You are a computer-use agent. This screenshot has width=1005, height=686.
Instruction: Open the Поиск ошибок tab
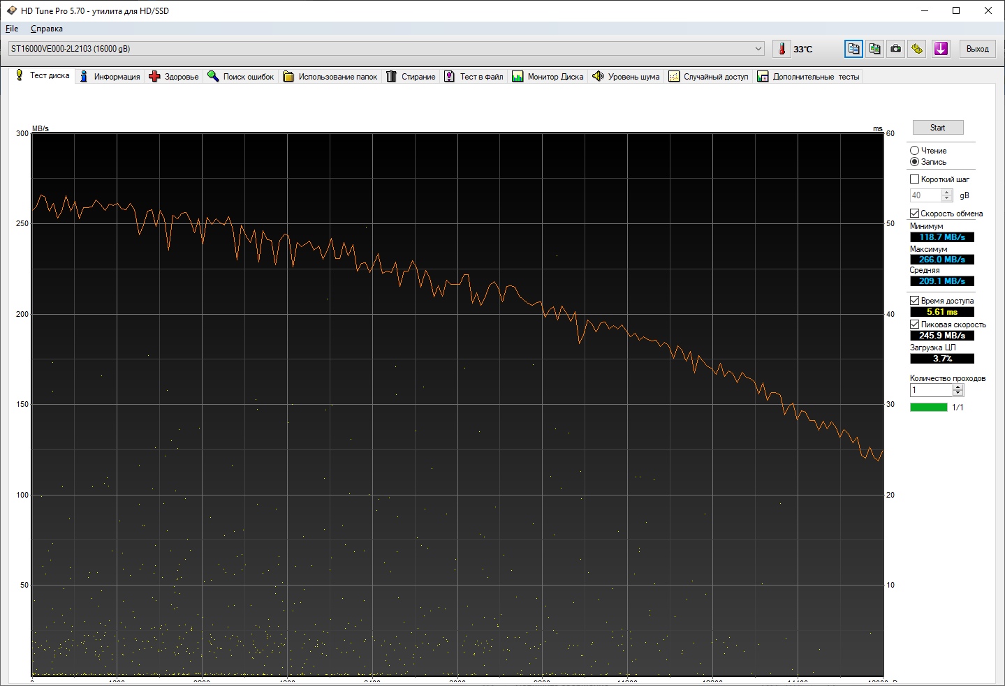point(241,77)
